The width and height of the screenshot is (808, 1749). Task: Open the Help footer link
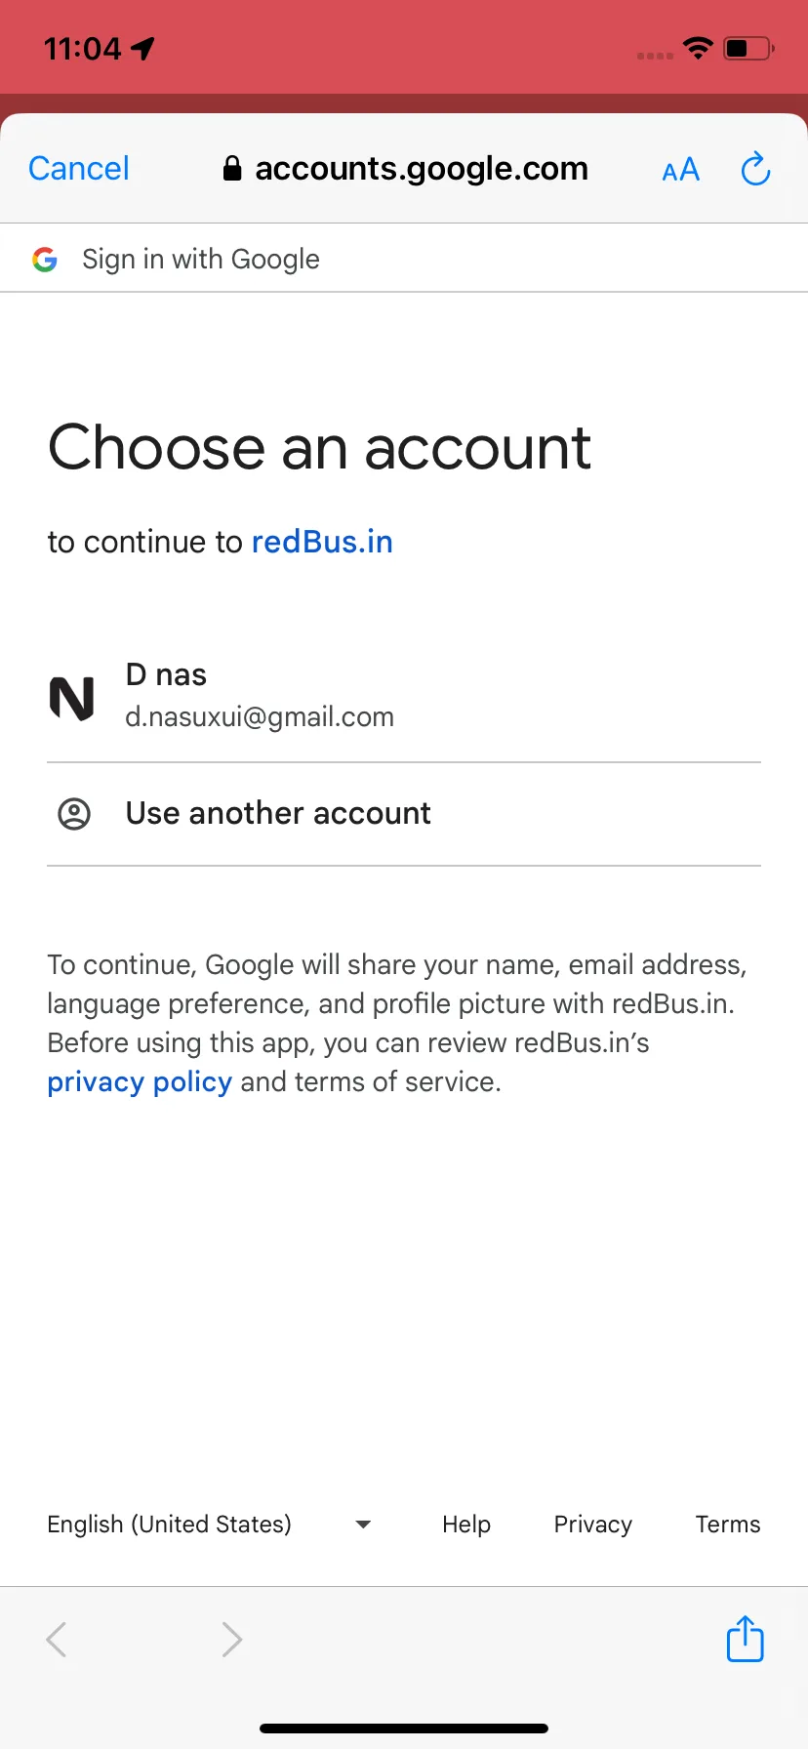(466, 1525)
